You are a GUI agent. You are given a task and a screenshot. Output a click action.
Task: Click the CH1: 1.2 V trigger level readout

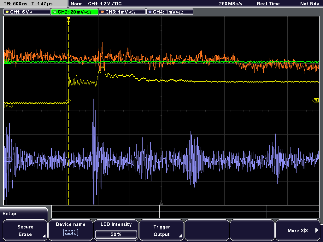coord(105,4)
